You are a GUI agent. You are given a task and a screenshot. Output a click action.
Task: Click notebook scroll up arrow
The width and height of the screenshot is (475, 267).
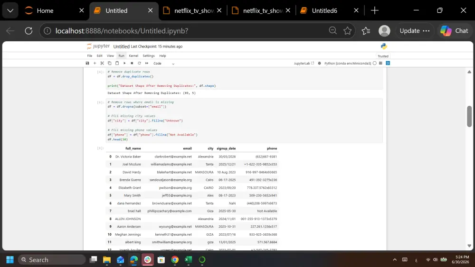[x=469, y=72]
